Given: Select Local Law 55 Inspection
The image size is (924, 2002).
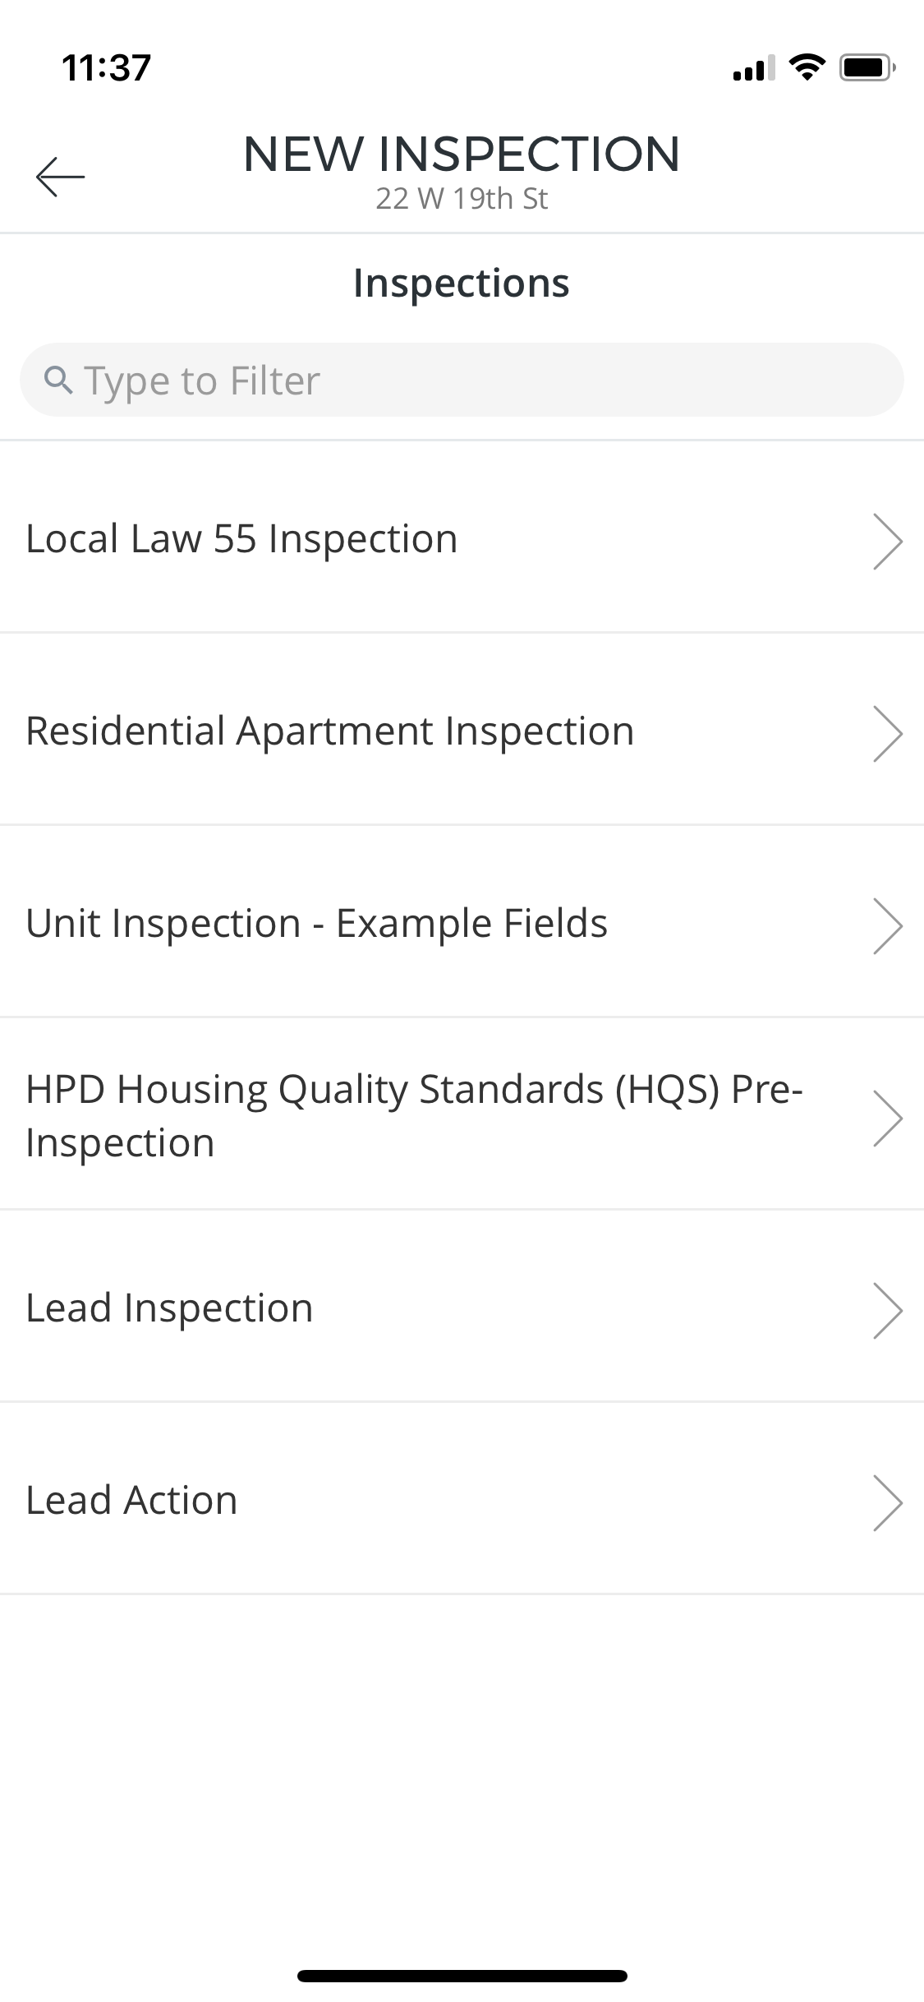Looking at the screenshot, I should point(462,537).
